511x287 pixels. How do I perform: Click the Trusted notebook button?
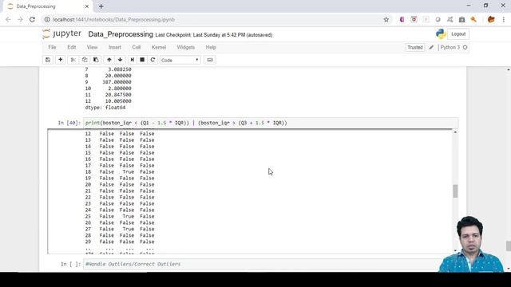tap(415, 48)
